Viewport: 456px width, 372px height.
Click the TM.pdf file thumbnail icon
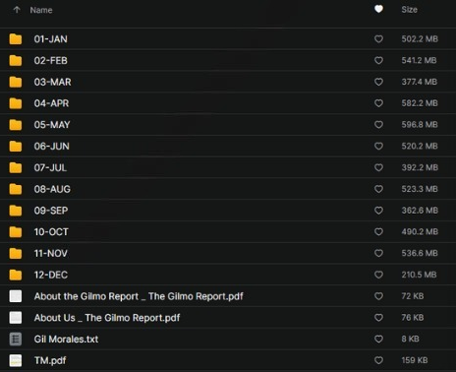click(x=16, y=360)
